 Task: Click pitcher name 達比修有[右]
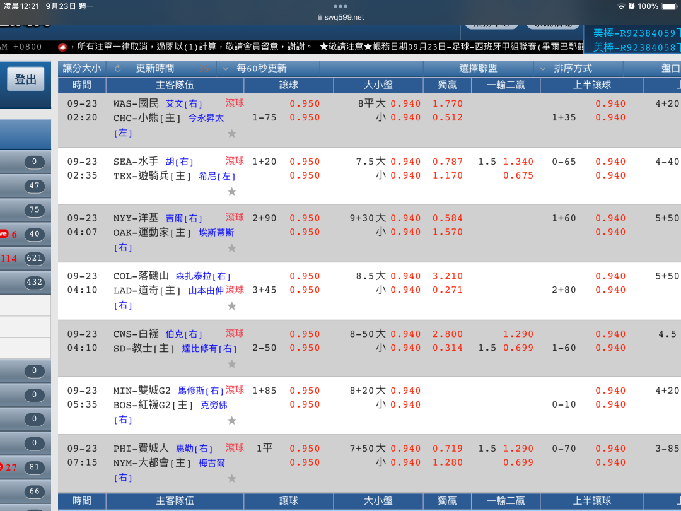tap(209, 348)
